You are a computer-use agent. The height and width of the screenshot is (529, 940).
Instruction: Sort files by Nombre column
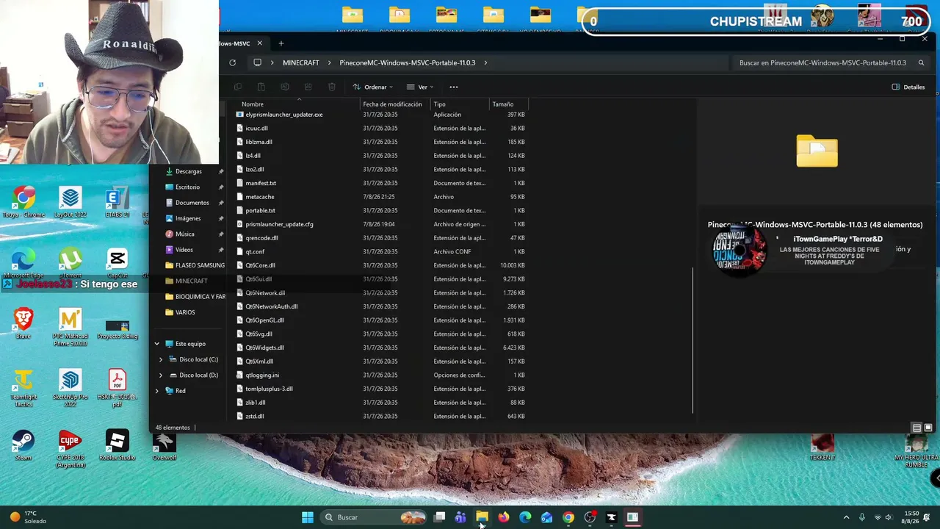(x=298, y=104)
